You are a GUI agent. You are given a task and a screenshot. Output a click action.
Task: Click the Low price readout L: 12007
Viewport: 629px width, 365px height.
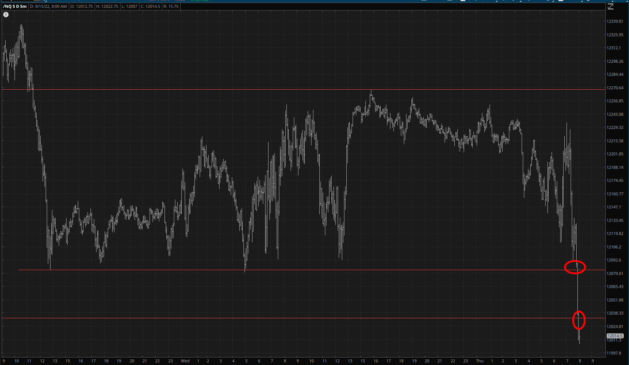(x=129, y=6)
